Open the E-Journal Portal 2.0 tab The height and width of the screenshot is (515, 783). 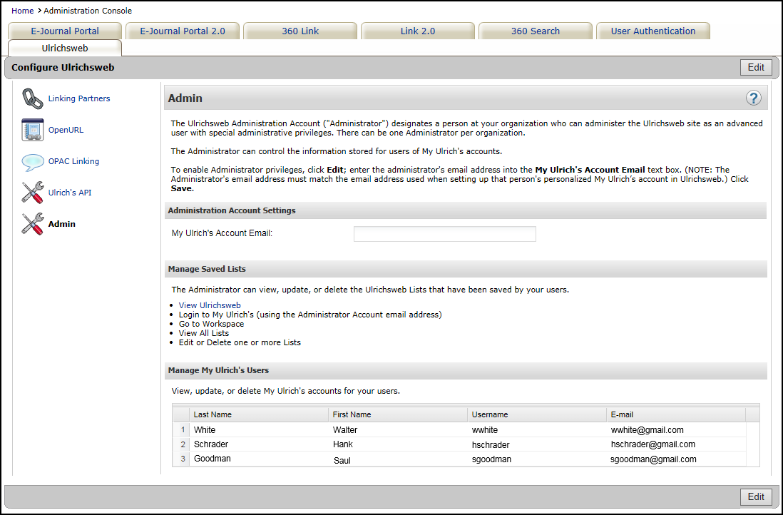pyautogui.click(x=183, y=31)
